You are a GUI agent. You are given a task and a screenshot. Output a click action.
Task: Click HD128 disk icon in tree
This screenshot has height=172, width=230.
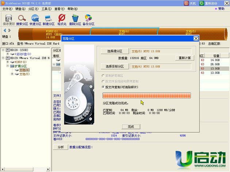[x=8, y=50]
